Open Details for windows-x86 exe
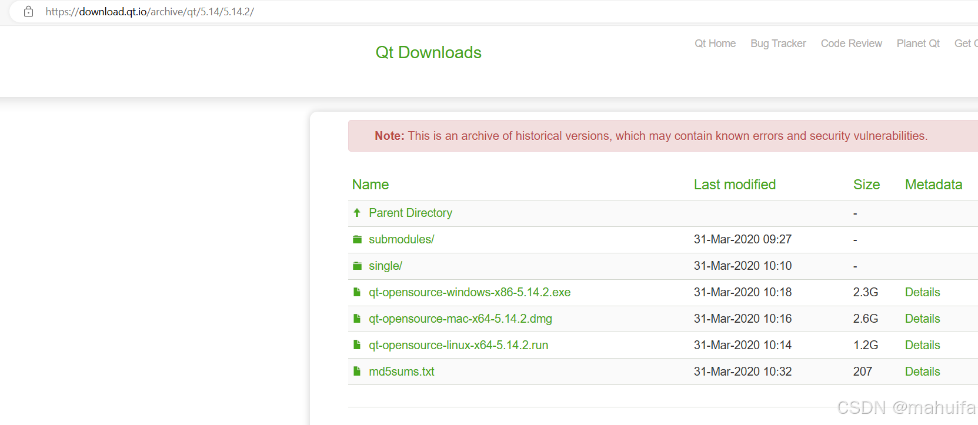This screenshot has height=425, width=978. pyautogui.click(x=922, y=292)
